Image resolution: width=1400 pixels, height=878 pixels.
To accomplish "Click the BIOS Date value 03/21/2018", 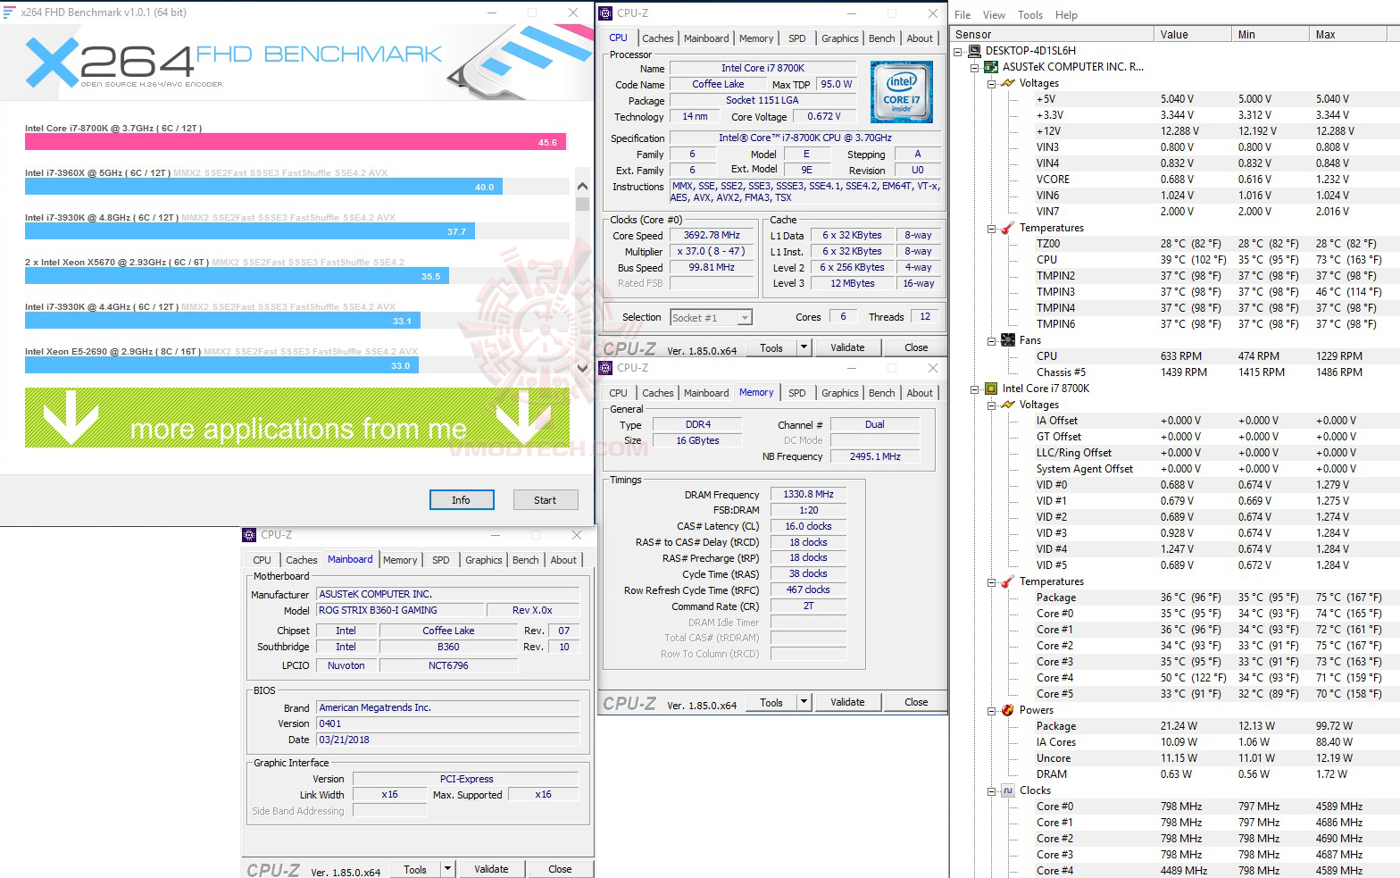I will pos(448,740).
